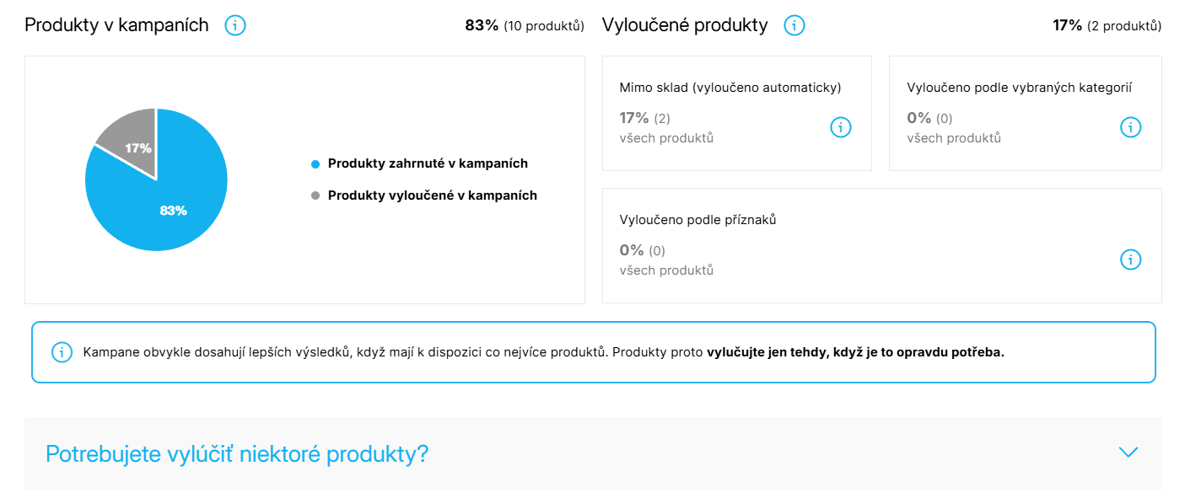This screenshot has width=1185, height=498.
Task: Click the Produkty v kampaních section heading
Action: pyautogui.click(x=116, y=25)
